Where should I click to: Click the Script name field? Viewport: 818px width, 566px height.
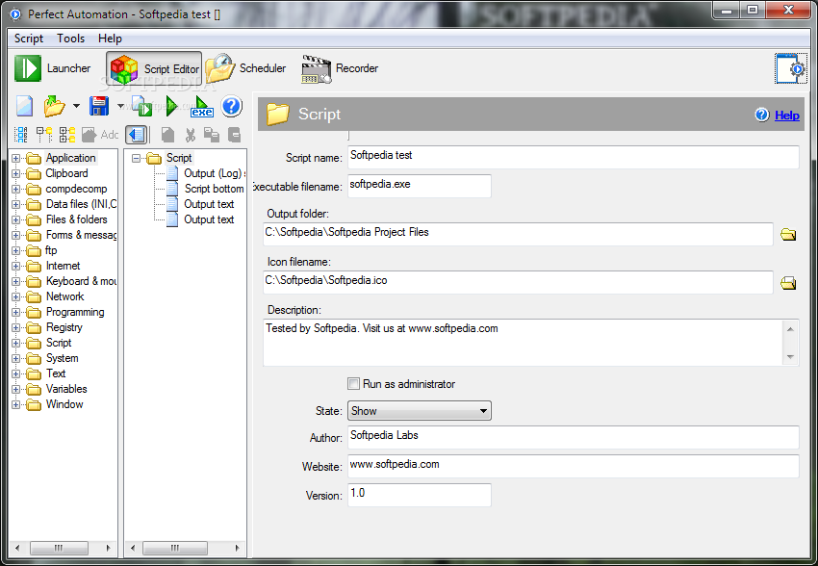(x=573, y=157)
